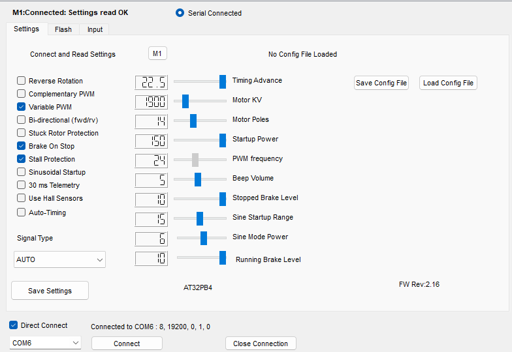This screenshot has height=352, width=512.
Task: Enable the Reverse Rotation checkbox
Action: pos(22,81)
